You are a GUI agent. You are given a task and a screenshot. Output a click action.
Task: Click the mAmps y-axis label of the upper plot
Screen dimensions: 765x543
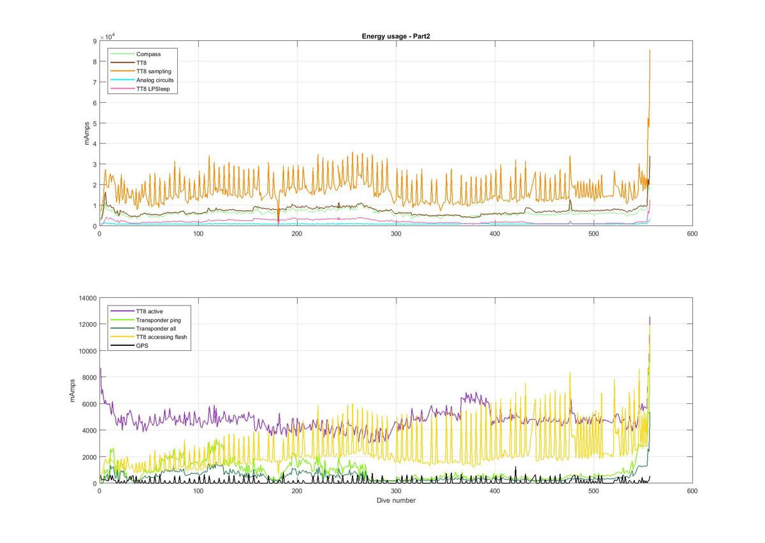(87, 133)
